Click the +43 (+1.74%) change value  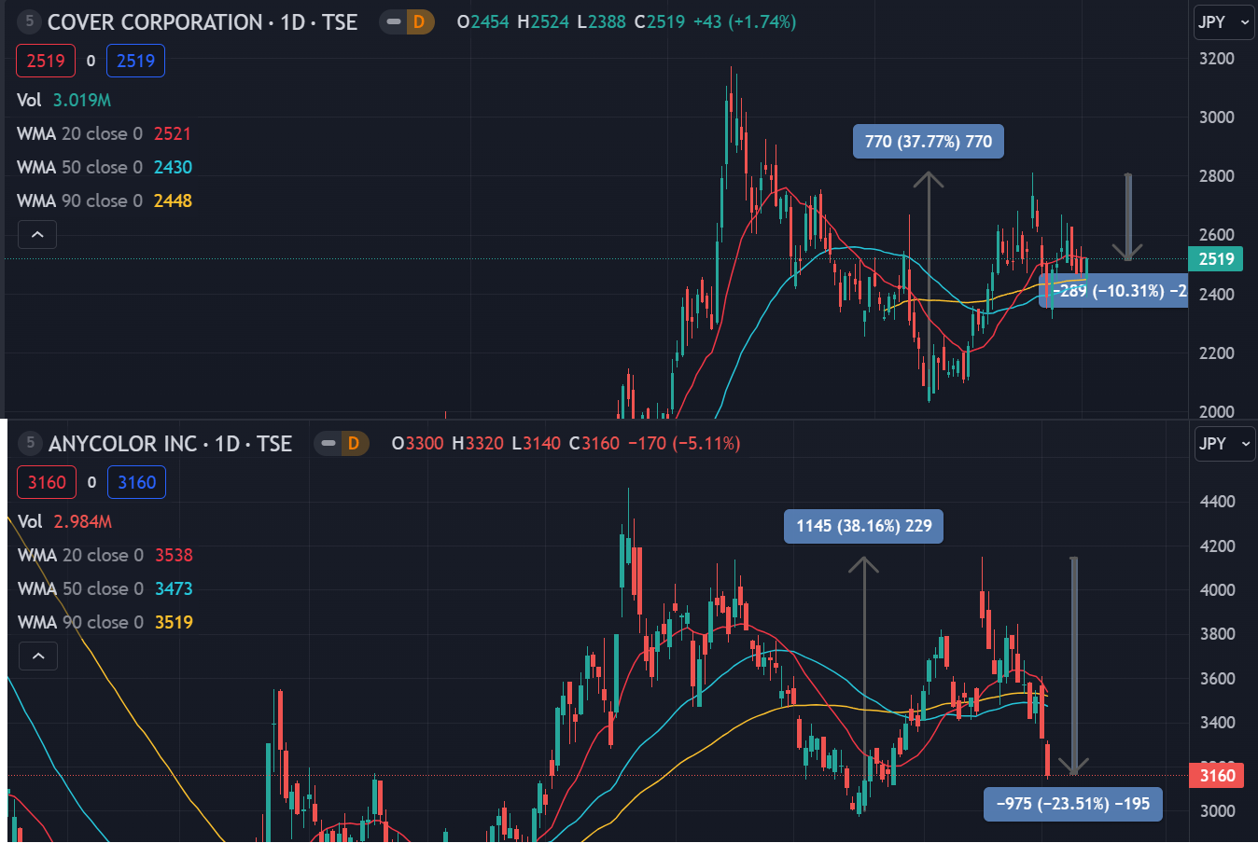tap(745, 21)
